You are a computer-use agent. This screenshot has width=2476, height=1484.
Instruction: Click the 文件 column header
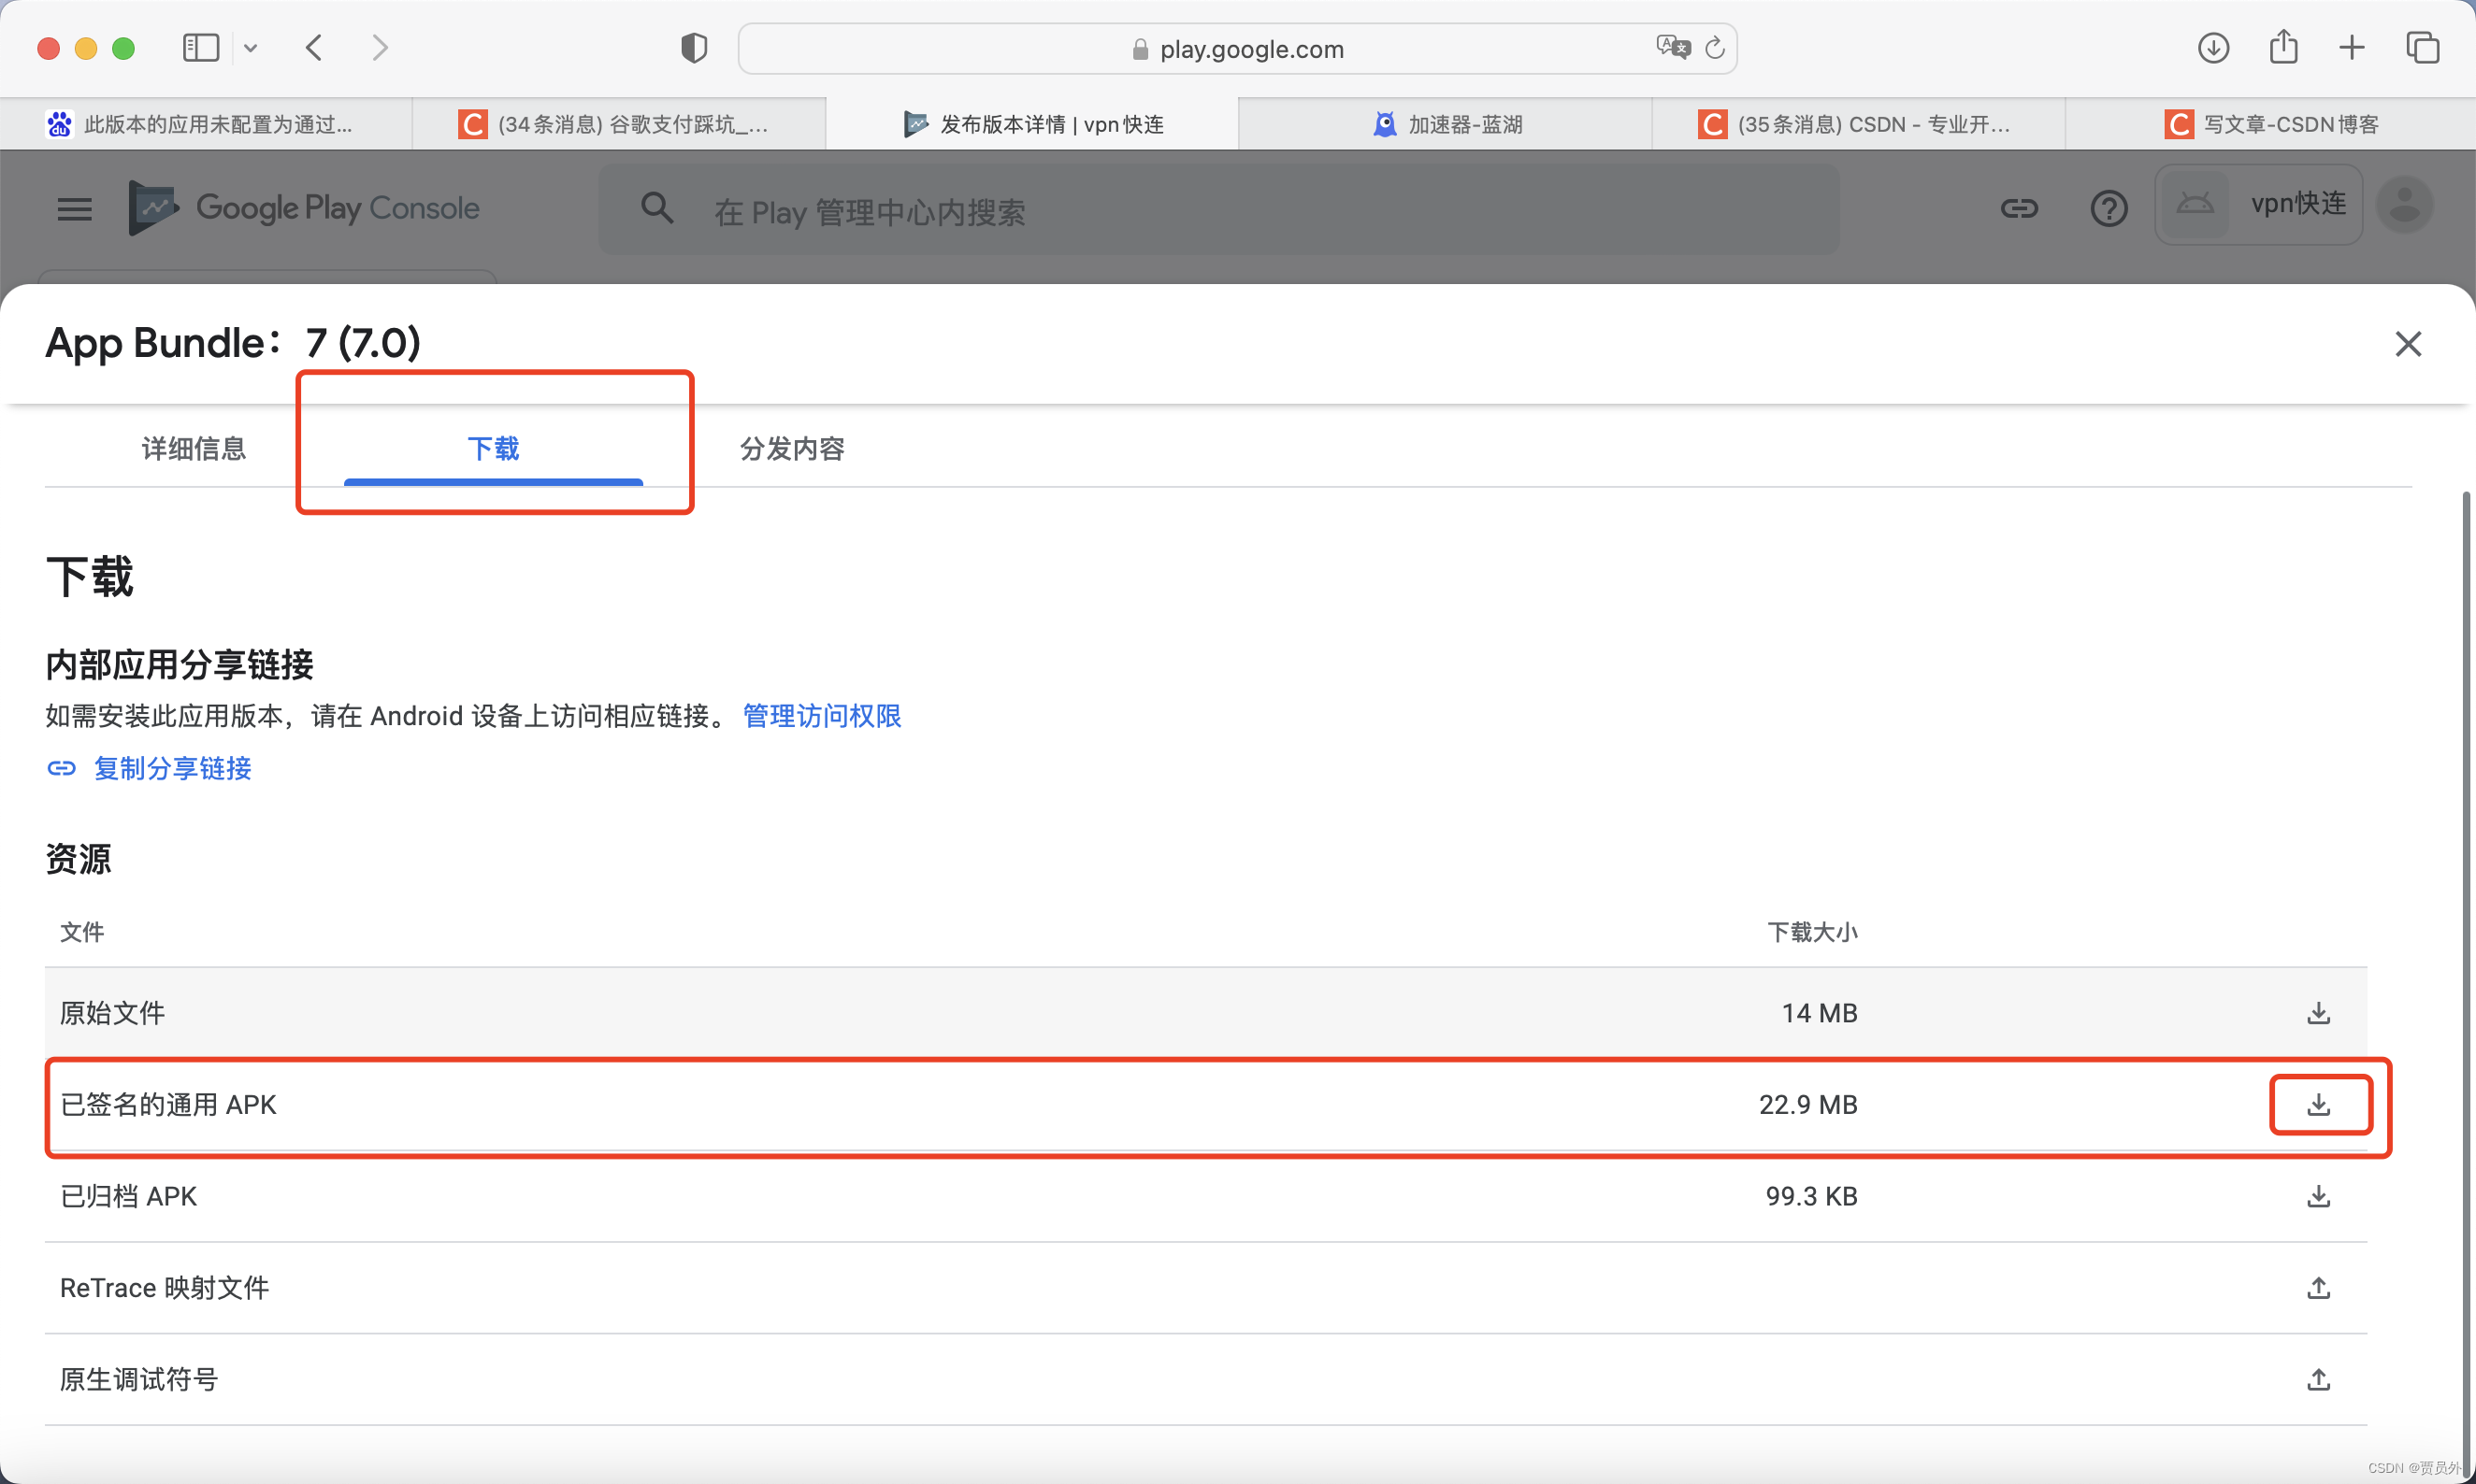tap(82, 932)
